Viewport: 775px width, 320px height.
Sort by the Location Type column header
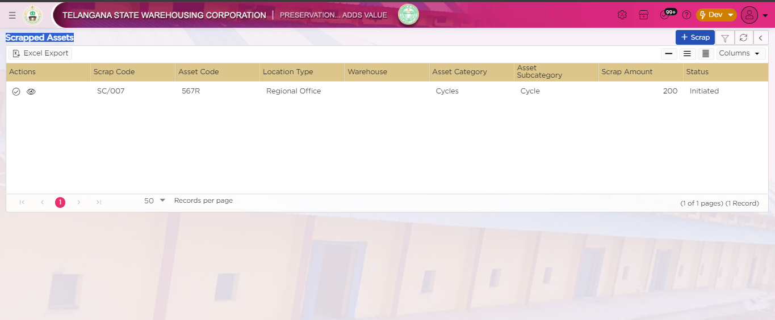[301, 72]
